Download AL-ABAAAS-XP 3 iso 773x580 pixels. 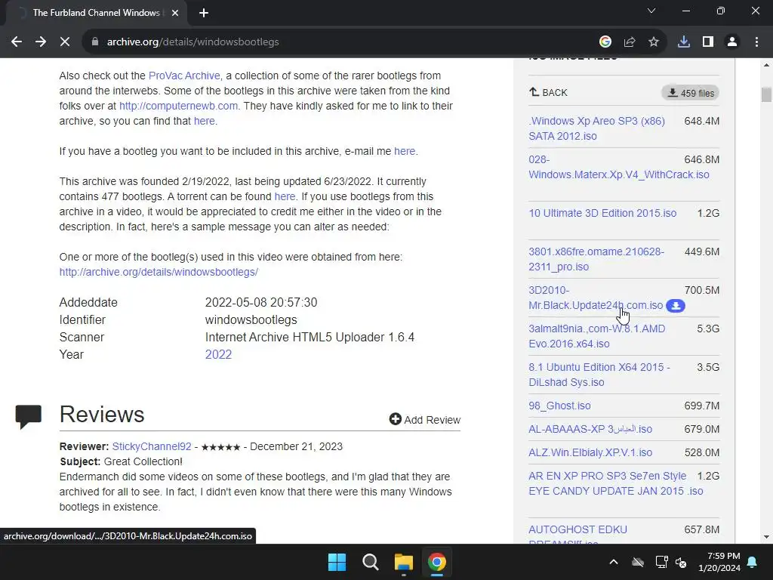[590, 429]
